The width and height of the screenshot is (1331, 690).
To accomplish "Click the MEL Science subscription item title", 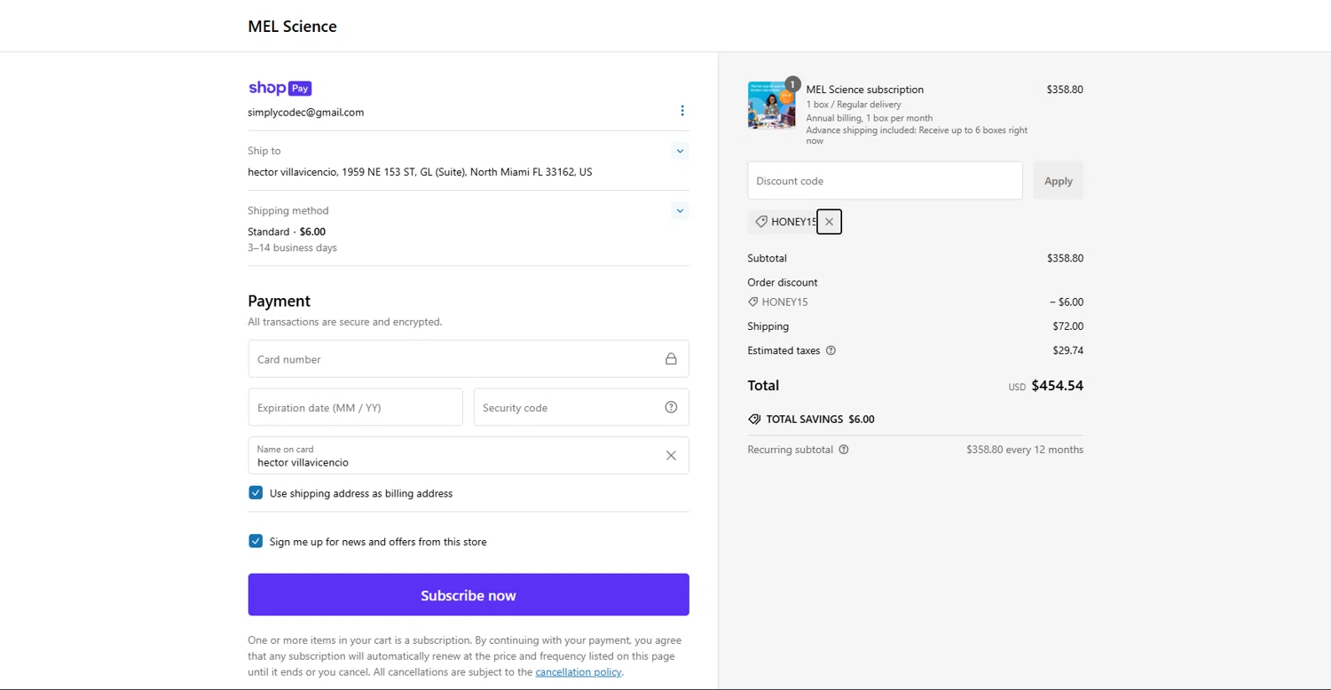I will (865, 90).
